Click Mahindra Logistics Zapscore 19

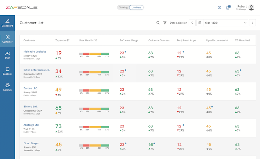coord(59,53)
